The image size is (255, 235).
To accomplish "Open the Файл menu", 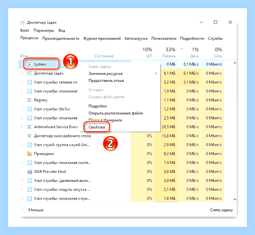I will tap(25, 30).
